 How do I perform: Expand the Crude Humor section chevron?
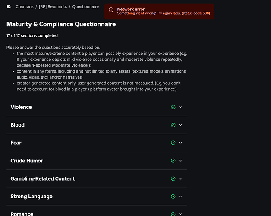click(180, 161)
